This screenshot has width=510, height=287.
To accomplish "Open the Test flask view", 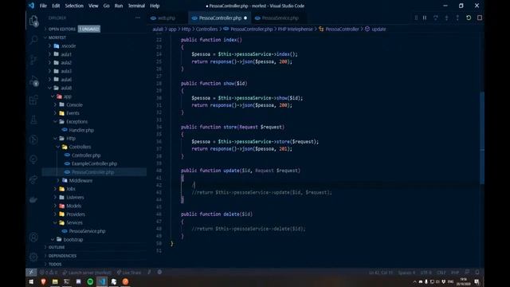I will point(33,120).
